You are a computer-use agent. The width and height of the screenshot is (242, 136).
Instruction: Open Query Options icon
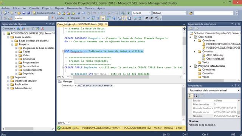tap(98, 18)
